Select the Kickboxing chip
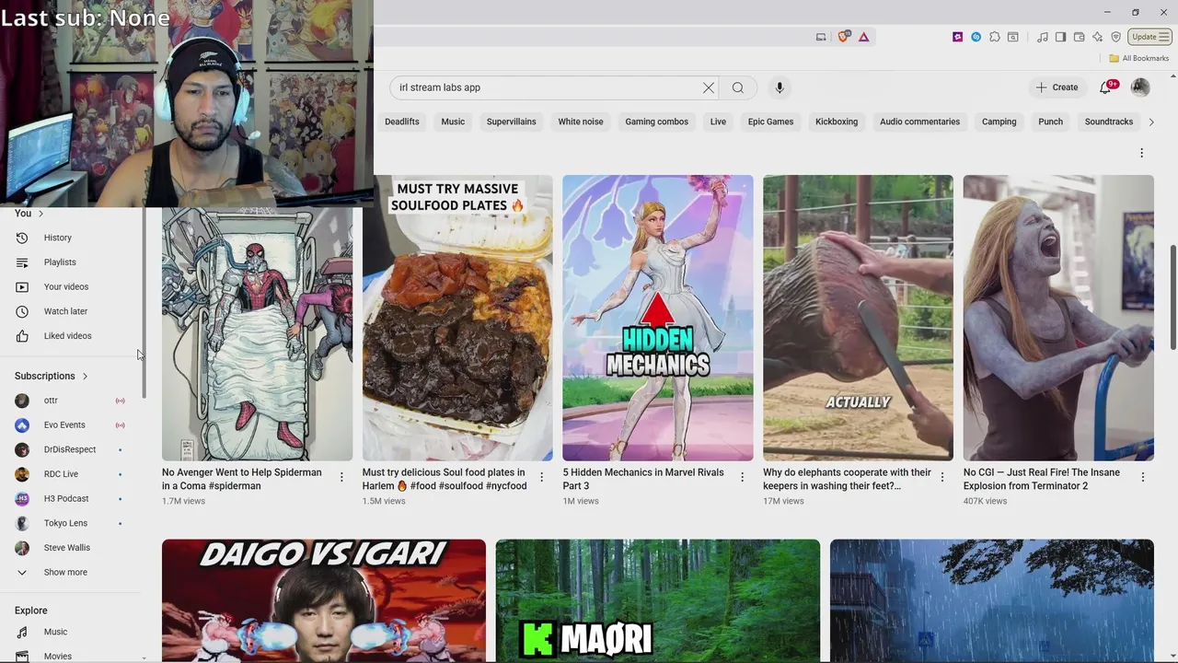 pos(837,122)
